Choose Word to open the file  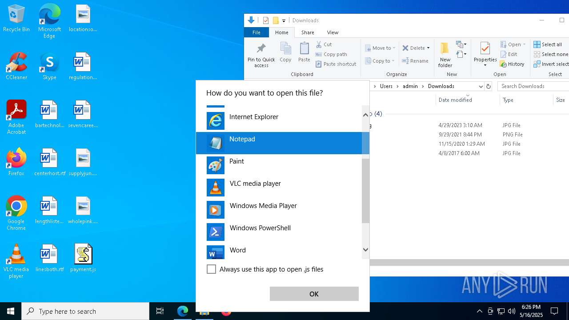[279, 252]
